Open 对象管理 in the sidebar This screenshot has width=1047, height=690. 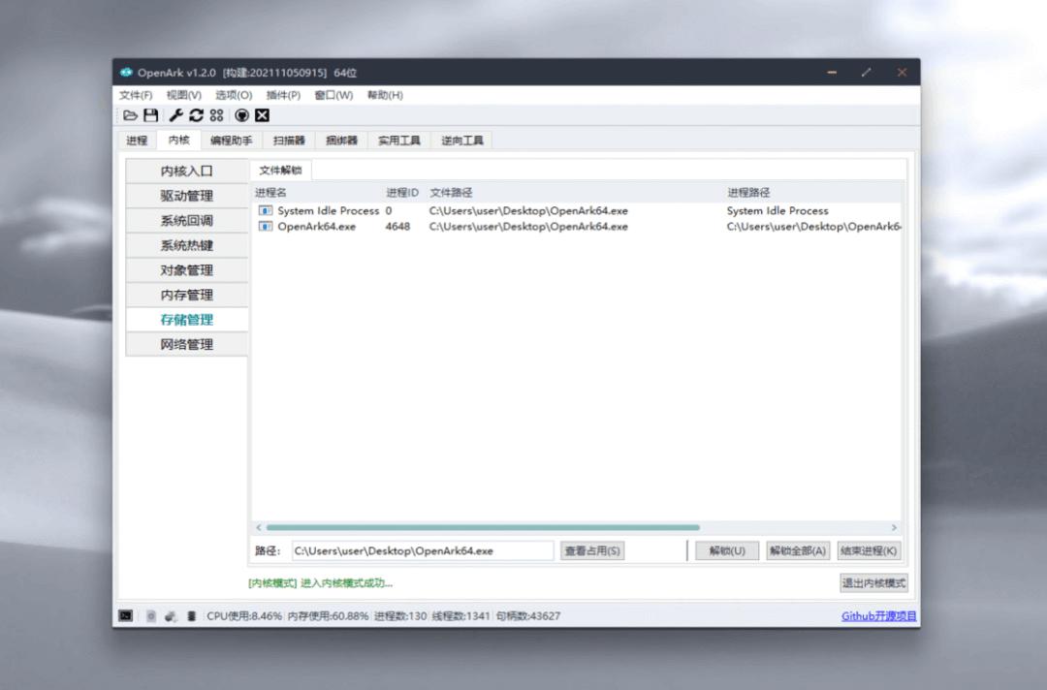[x=186, y=269]
